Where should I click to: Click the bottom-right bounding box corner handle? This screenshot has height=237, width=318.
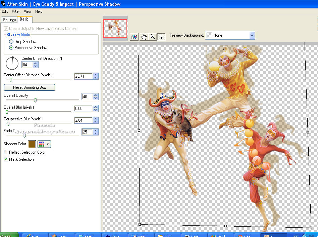point(311,228)
